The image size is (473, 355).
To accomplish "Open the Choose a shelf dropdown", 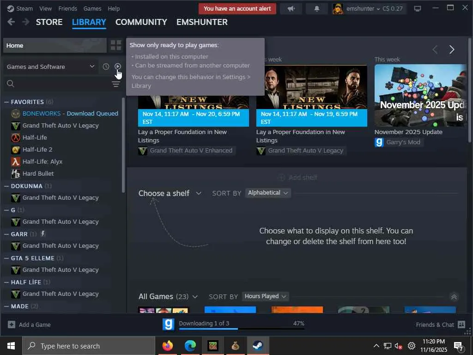I will pos(170,193).
